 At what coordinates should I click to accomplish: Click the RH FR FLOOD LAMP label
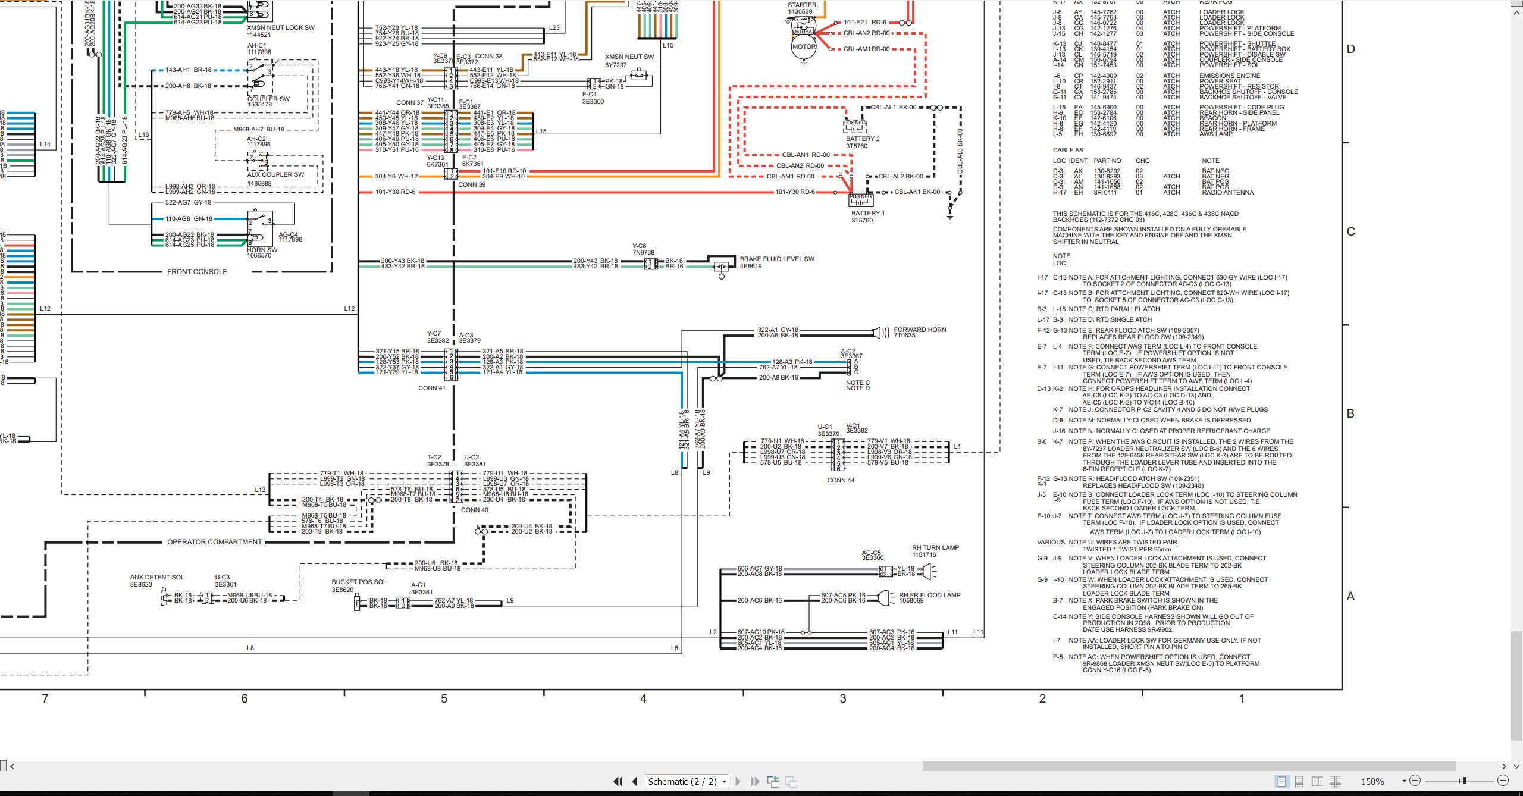pyautogui.click(x=929, y=595)
